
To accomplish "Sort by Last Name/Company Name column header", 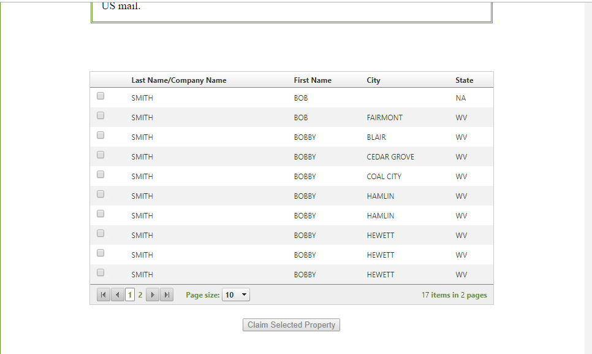I will (178, 80).
